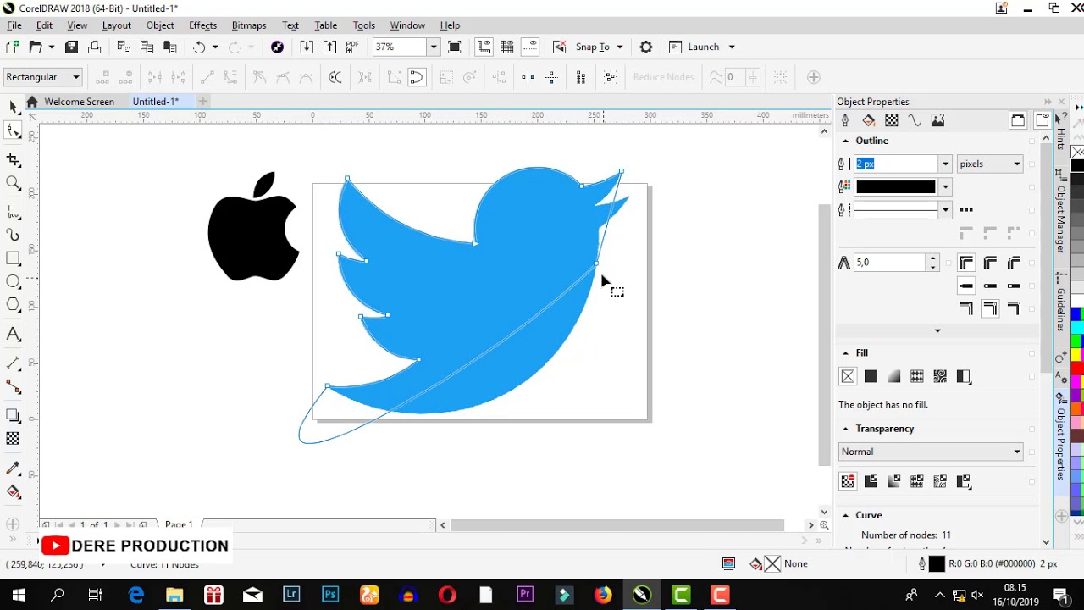
Task: Select the Interactive Fill tool
Action: [13, 491]
